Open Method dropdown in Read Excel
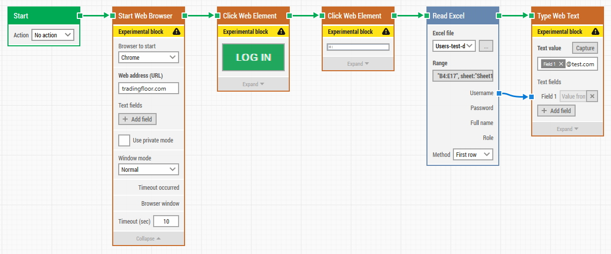The width and height of the screenshot is (611, 254). click(x=473, y=154)
